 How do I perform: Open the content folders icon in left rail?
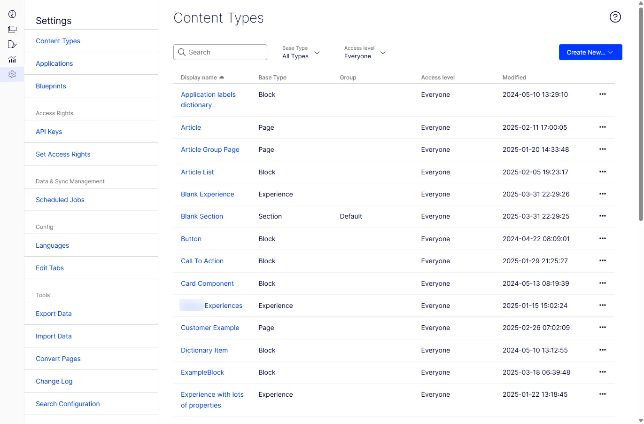click(x=12, y=29)
